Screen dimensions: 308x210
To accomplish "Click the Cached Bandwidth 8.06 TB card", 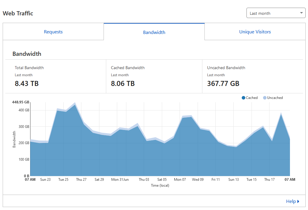I will click(x=154, y=76).
